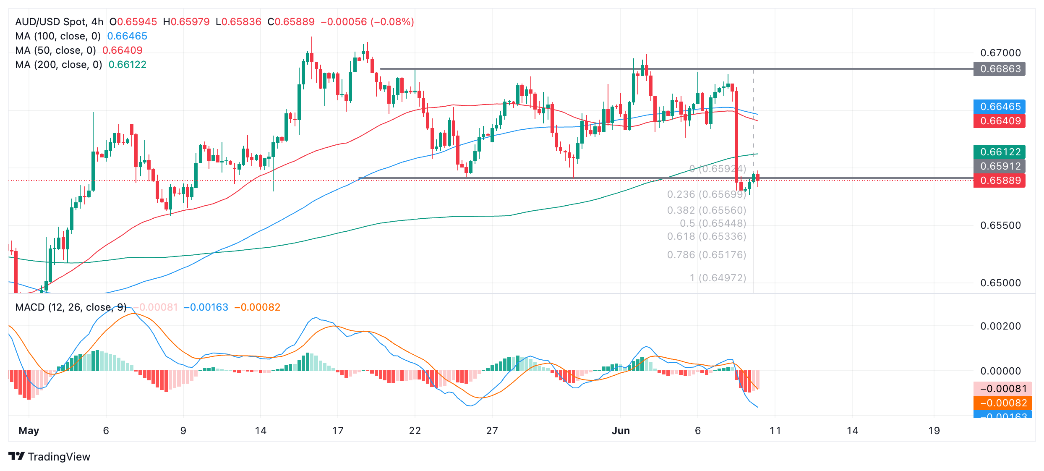Viewport: 1044px width, 471px height.
Task: Click the red 0.66409 price tag
Action: pyautogui.click(x=1000, y=121)
